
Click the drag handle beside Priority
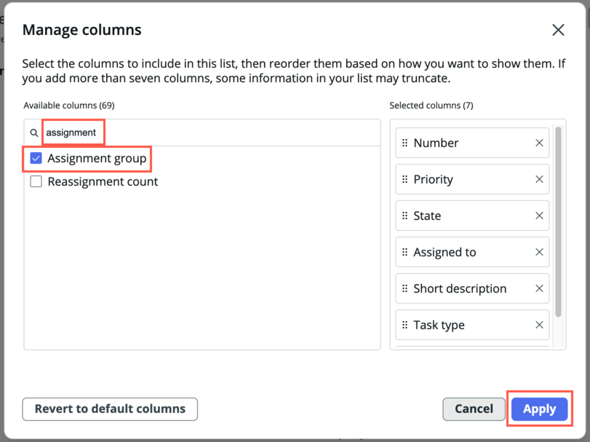[405, 179]
